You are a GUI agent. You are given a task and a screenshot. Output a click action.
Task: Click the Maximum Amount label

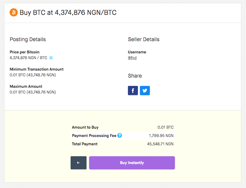tap(26, 86)
